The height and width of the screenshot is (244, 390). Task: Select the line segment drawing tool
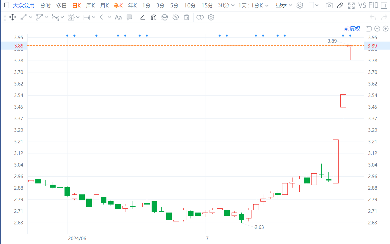[23, 17]
